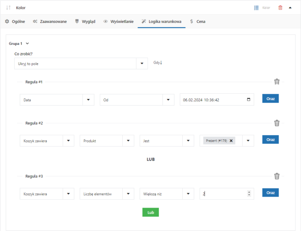Click the date field 06.02.2024 10:36:42
301x231 pixels.
(217, 100)
